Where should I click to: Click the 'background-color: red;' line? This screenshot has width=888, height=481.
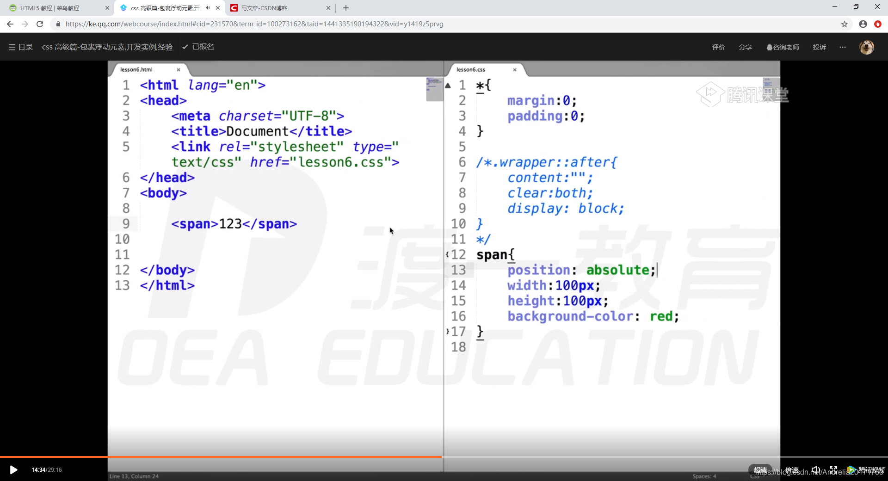(593, 316)
